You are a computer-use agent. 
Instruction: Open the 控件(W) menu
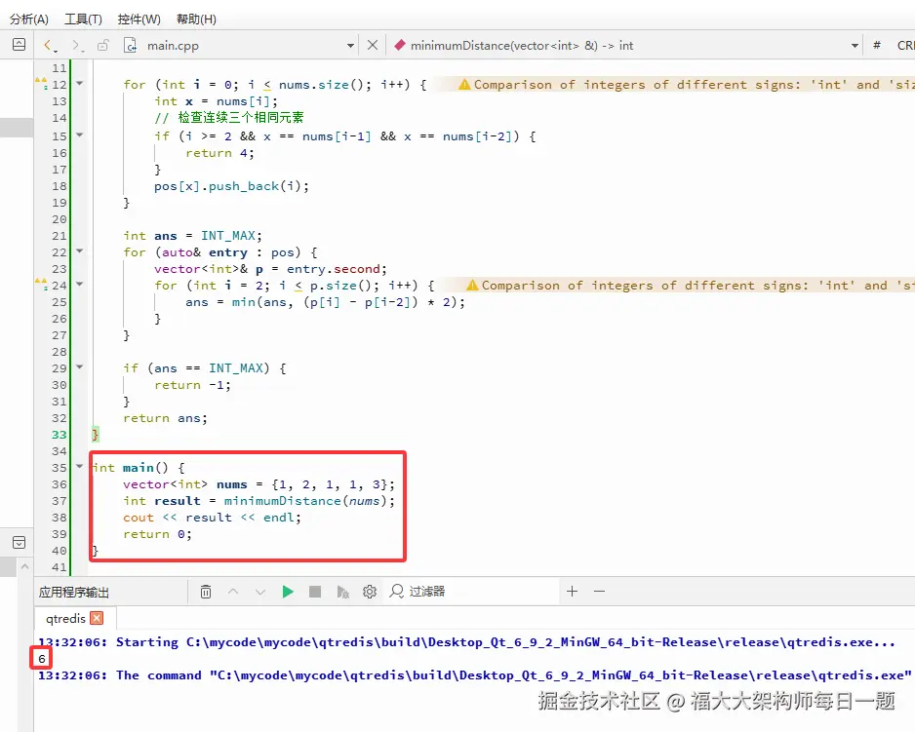pos(139,19)
